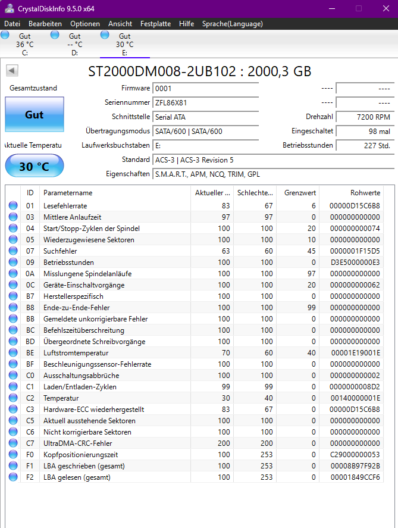The height and width of the screenshot is (528, 398).
Task: Select raw value 00008B97F92B
Action: click(355, 466)
